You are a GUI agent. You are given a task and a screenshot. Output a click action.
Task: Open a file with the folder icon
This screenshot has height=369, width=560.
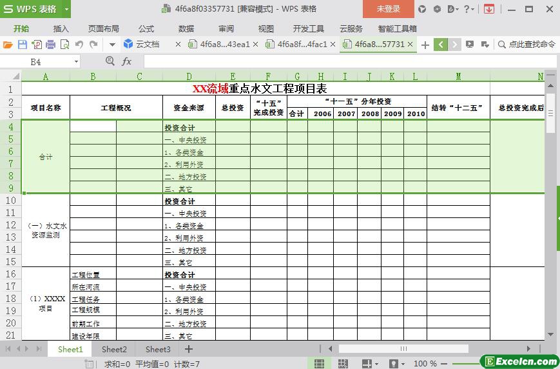tap(8, 45)
